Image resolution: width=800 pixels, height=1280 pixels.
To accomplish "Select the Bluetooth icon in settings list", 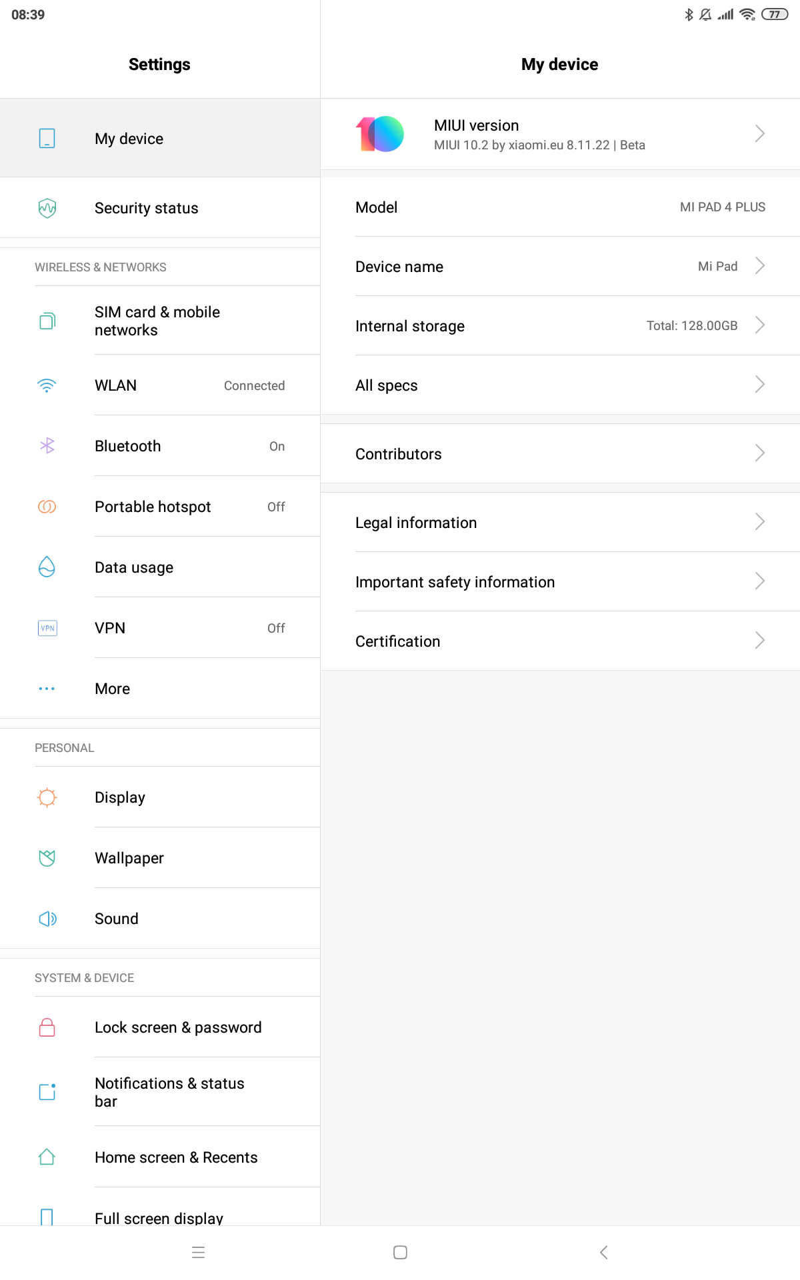I will (47, 446).
